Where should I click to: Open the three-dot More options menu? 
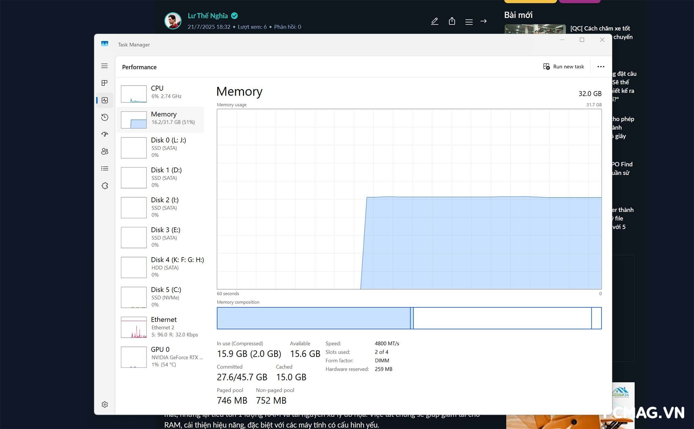[x=600, y=66]
